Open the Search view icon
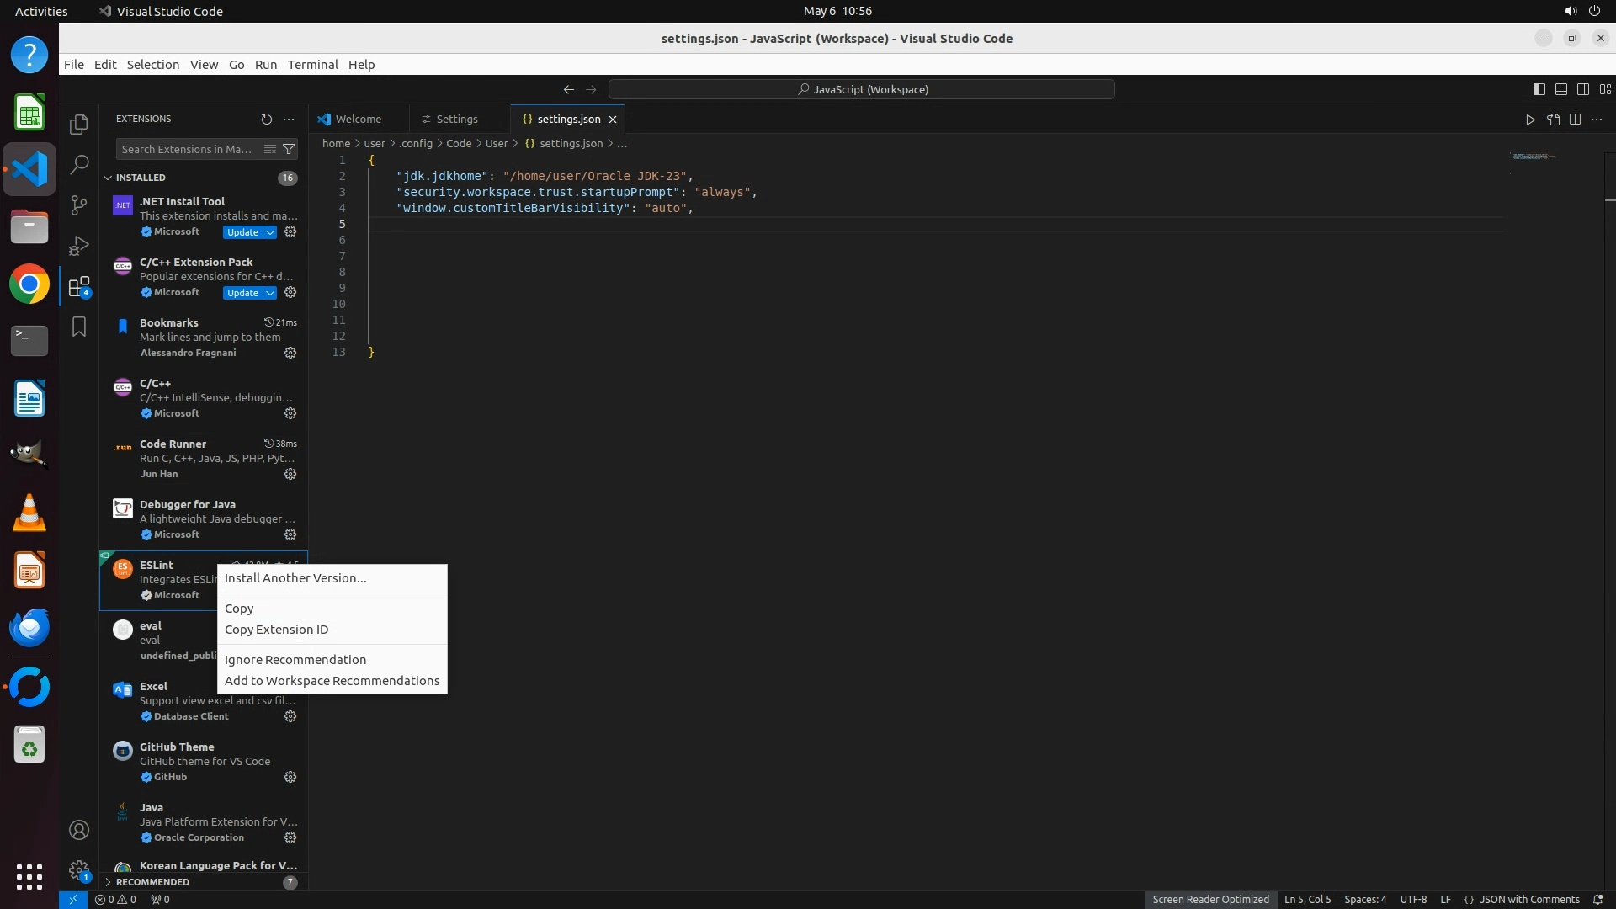This screenshot has width=1616, height=909. click(x=79, y=165)
